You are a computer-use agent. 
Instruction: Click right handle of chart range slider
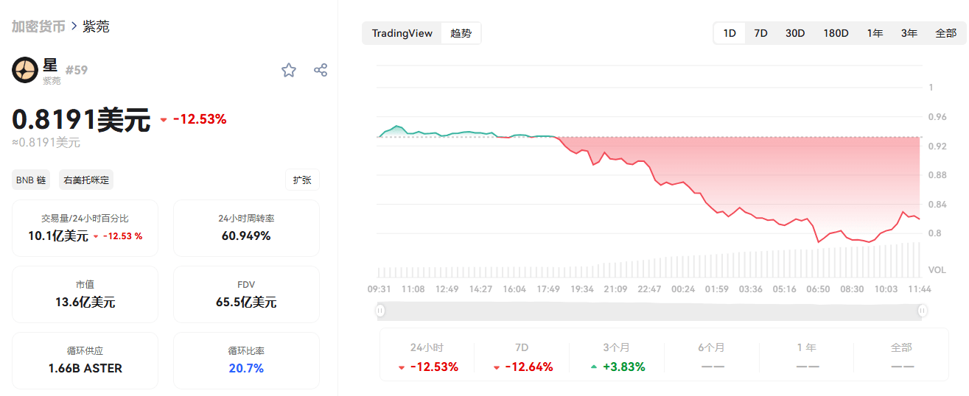pos(922,311)
